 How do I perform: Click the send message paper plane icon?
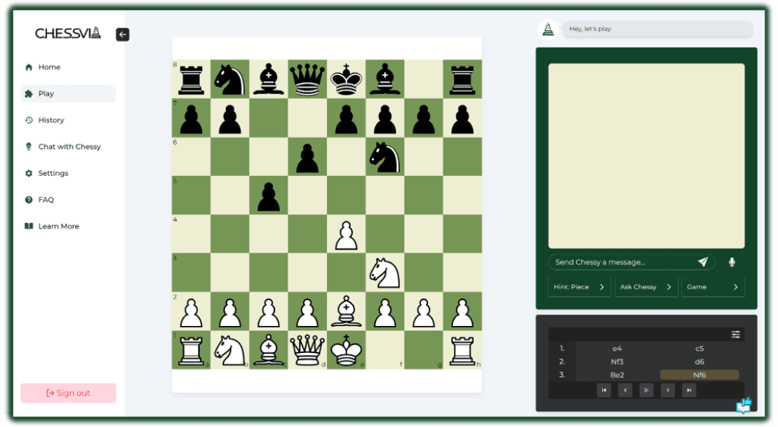[704, 262]
